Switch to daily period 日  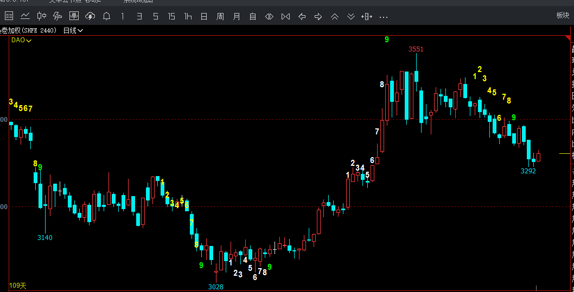click(x=204, y=16)
